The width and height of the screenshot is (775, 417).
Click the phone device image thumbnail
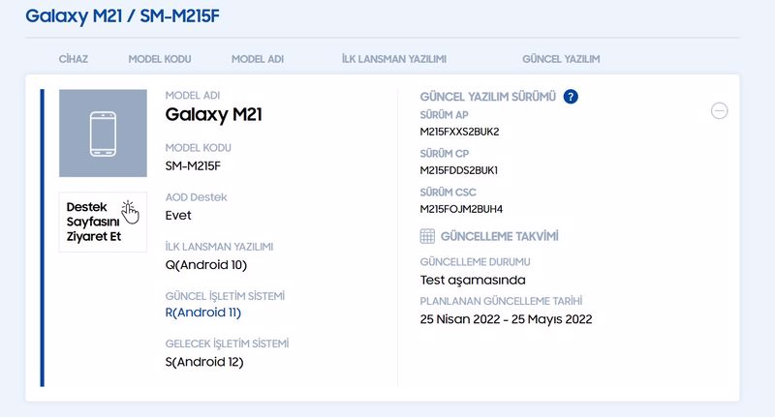pos(103,134)
